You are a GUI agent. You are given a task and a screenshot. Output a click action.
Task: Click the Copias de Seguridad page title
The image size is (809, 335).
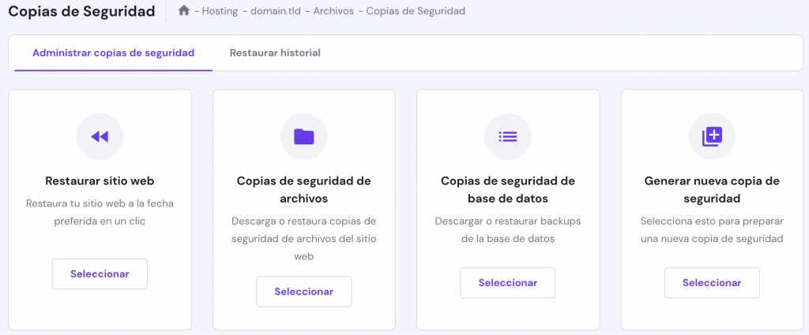(82, 11)
